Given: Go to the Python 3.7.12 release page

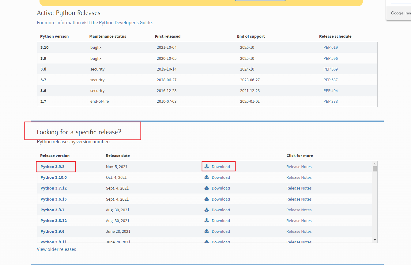Looking at the screenshot, I should click(x=54, y=188).
